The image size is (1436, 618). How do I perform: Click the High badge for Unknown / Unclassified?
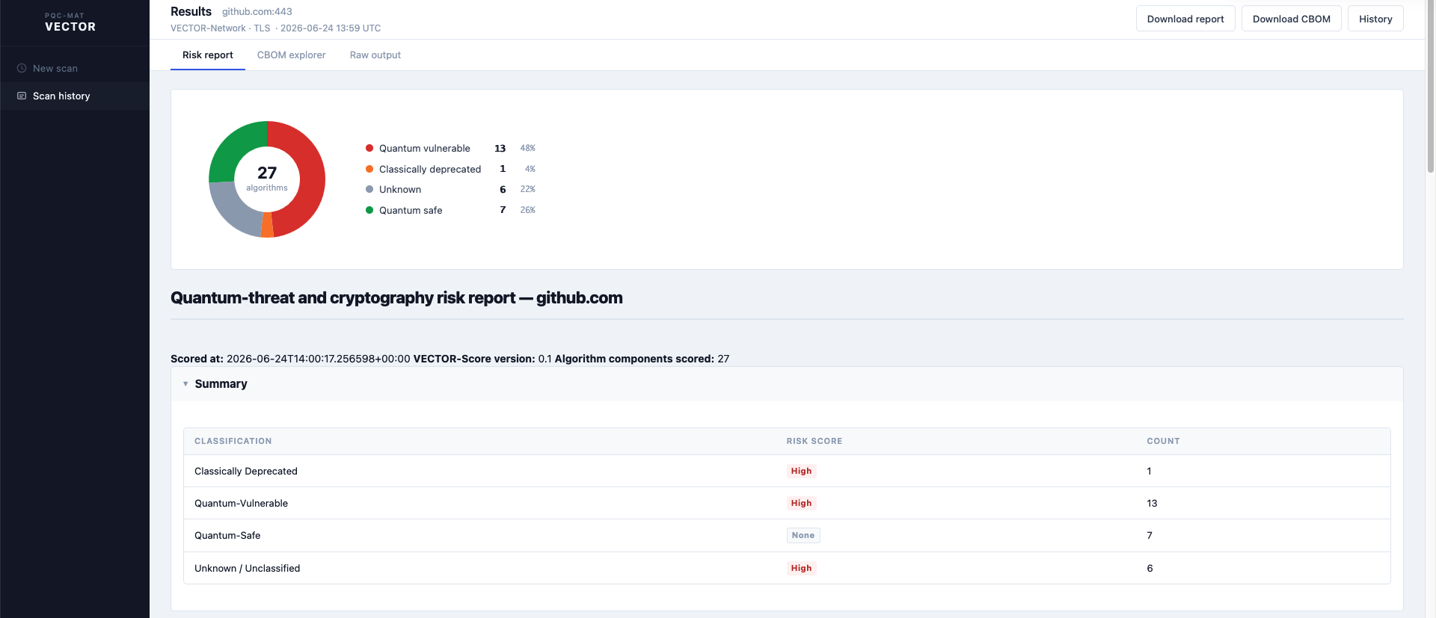pyautogui.click(x=801, y=568)
